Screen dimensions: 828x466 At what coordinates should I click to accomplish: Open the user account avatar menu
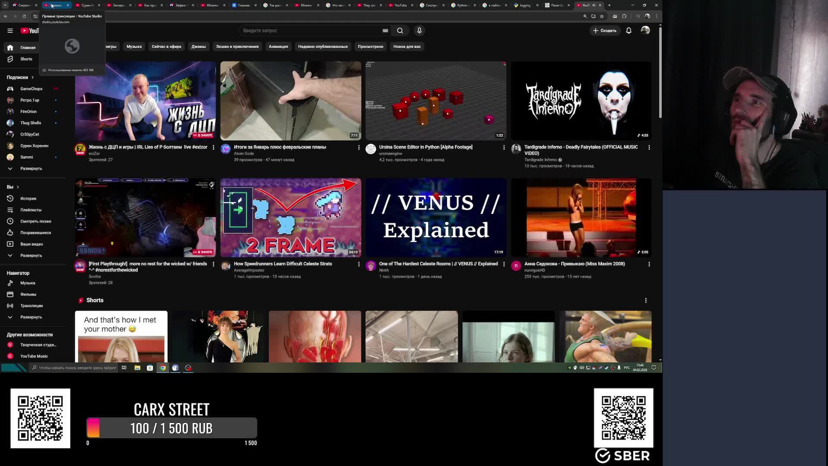tap(645, 31)
